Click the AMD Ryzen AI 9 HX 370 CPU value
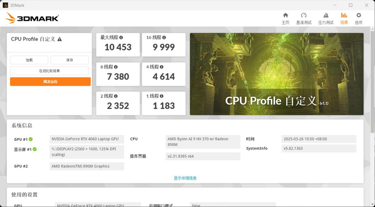This screenshot has width=375, height=207. (x=203, y=142)
